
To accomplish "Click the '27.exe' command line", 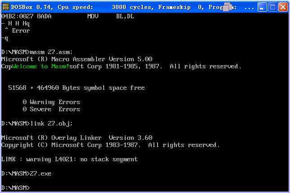I will (x=26, y=173).
